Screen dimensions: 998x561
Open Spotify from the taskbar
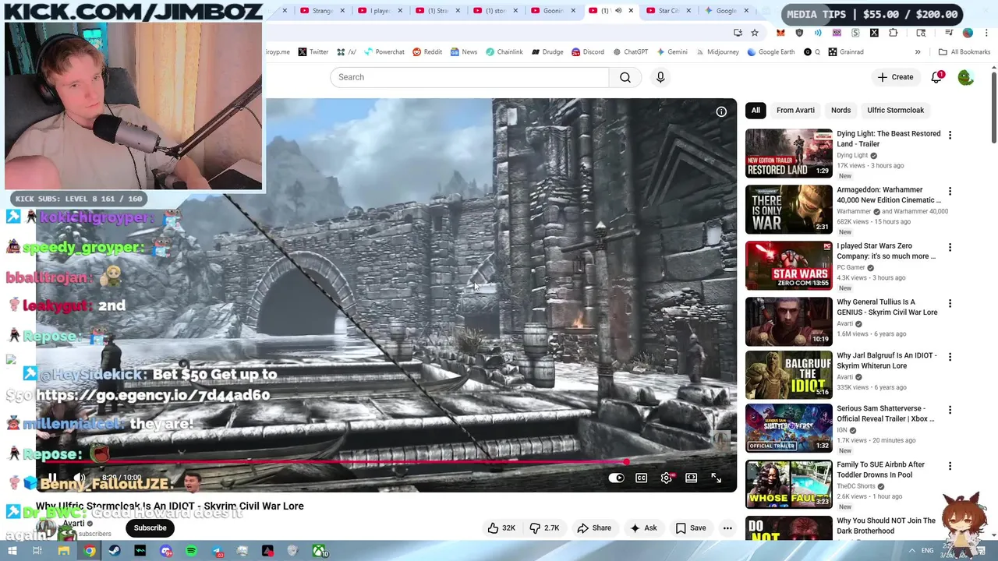click(192, 551)
